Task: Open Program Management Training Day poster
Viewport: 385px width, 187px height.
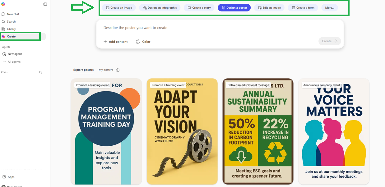Action: [106, 131]
